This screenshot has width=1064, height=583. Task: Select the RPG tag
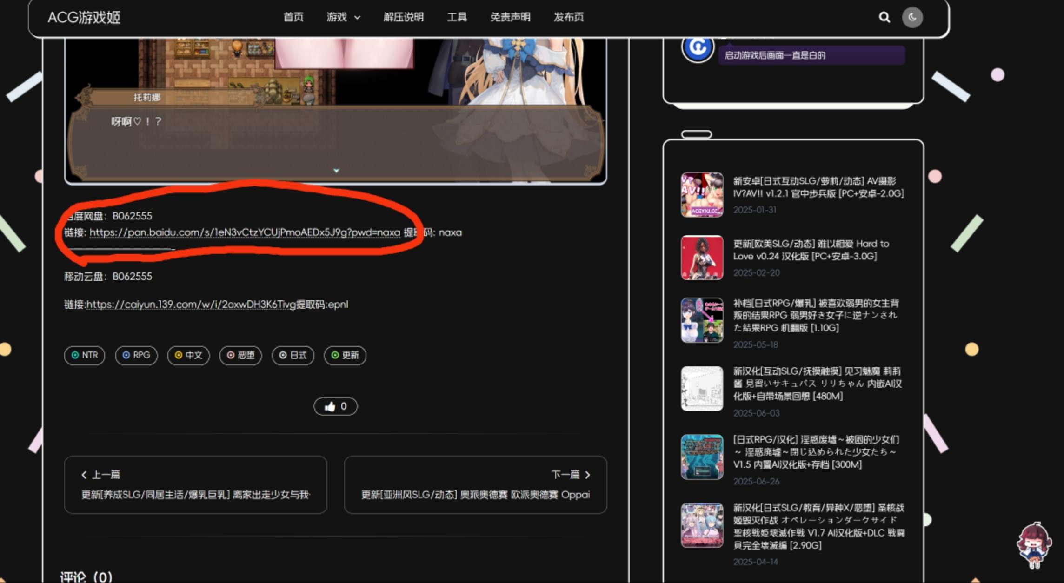click(x=136, y=356)
